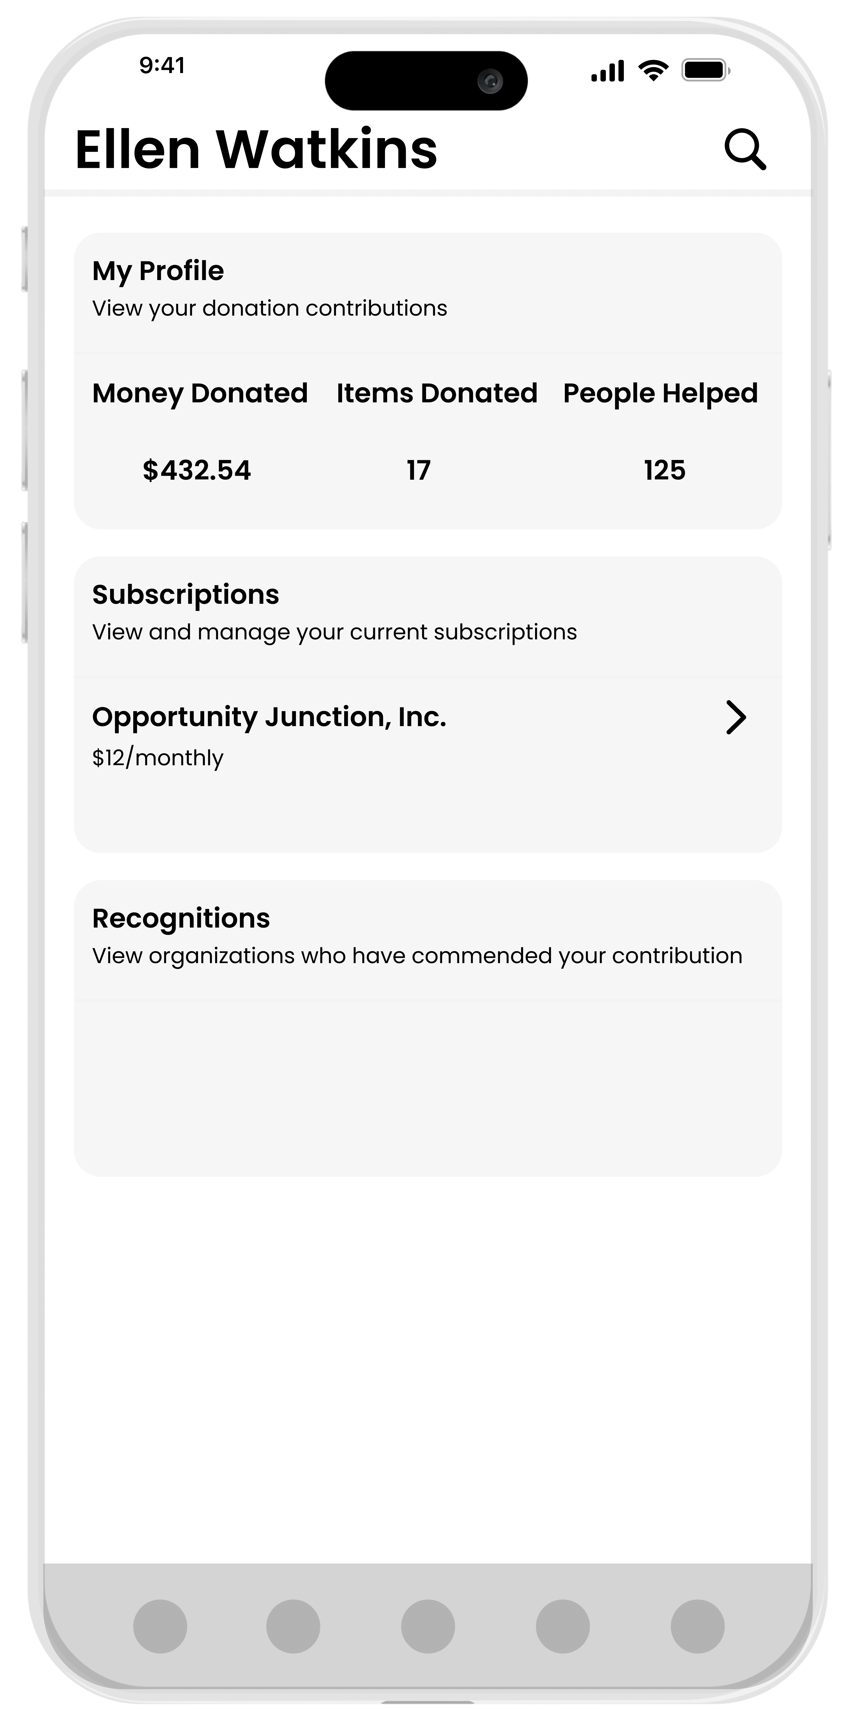The height and width of the screenshot is (1724, 850).
Task: Click the Wi-Fi status icon
Action: point(653,70)
